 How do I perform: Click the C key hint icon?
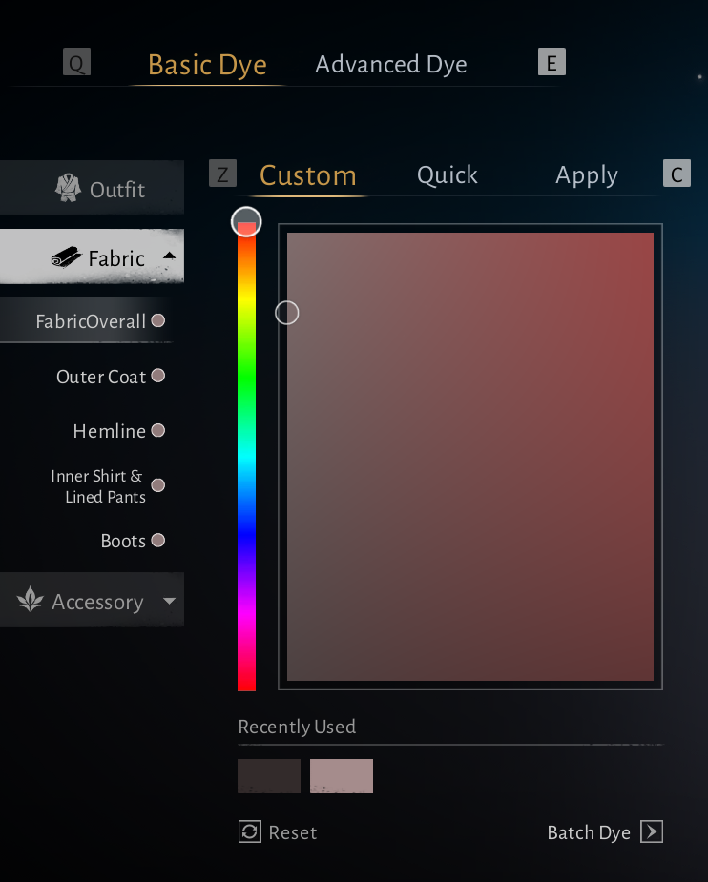pos(677,174)
